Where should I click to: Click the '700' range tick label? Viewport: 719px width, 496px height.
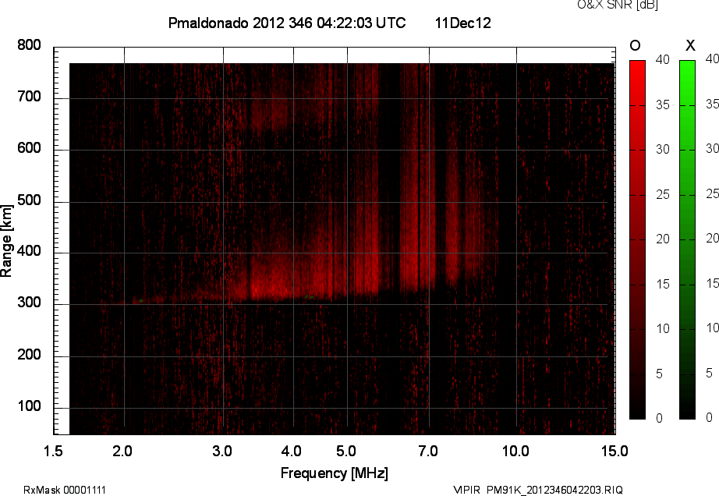(29, 97)
